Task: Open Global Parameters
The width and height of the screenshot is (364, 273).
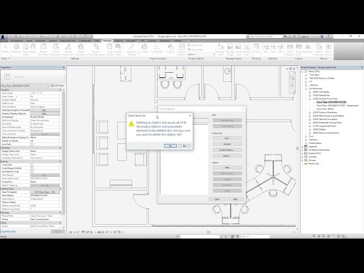Action: point(81,49)
